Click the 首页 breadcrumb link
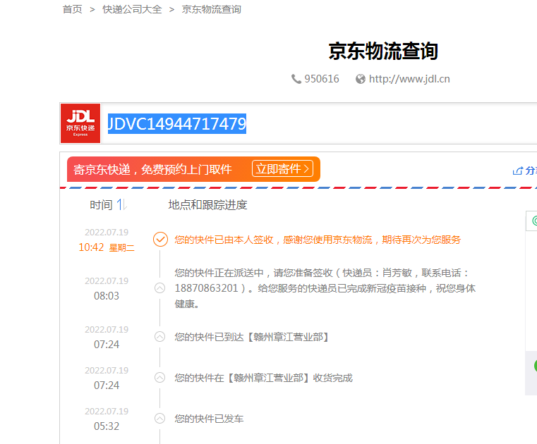 point(72,9)
